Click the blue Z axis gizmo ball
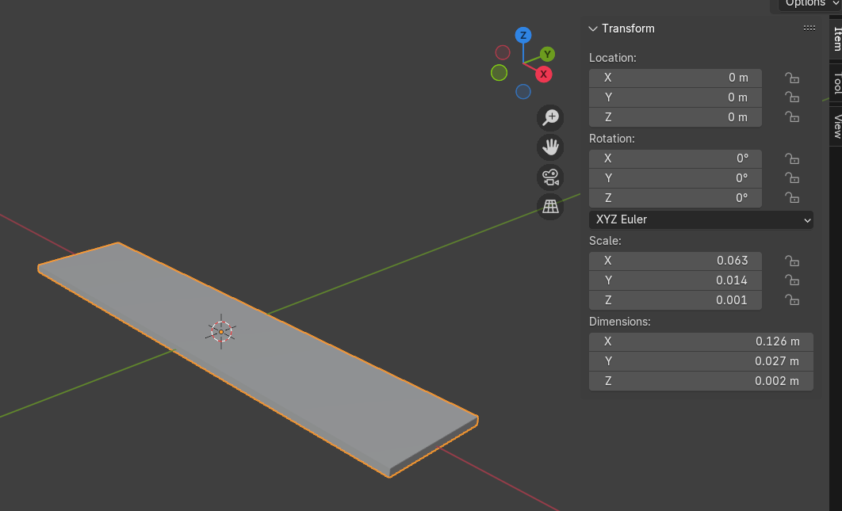Viewport: 842px width, 511px height. click(522, 35)
